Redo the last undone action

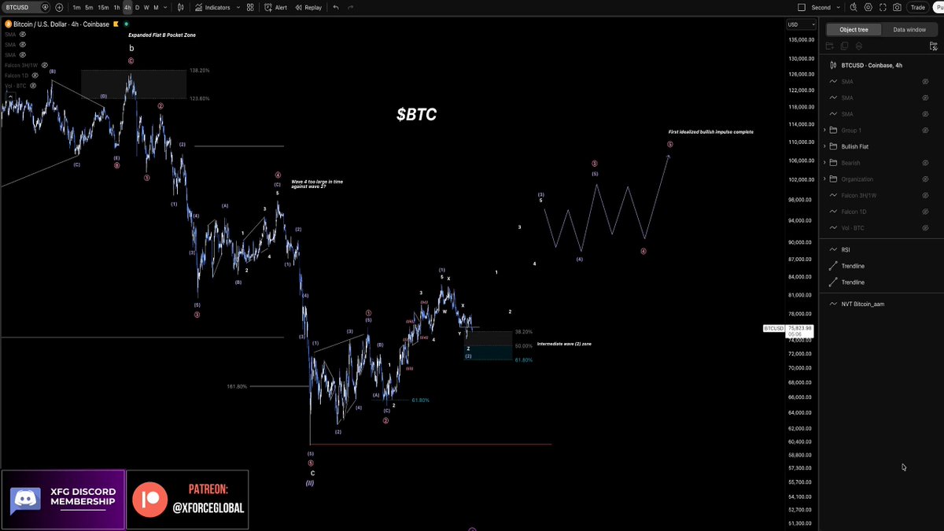pyautogui.click(x=351, y=7)
